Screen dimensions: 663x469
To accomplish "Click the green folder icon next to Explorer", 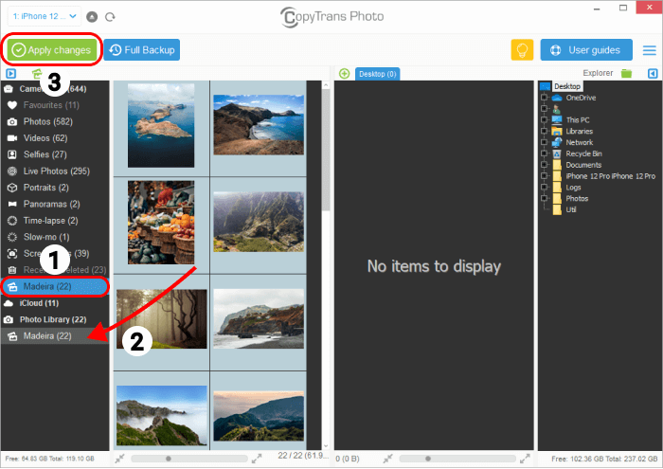I will (626, 74).
